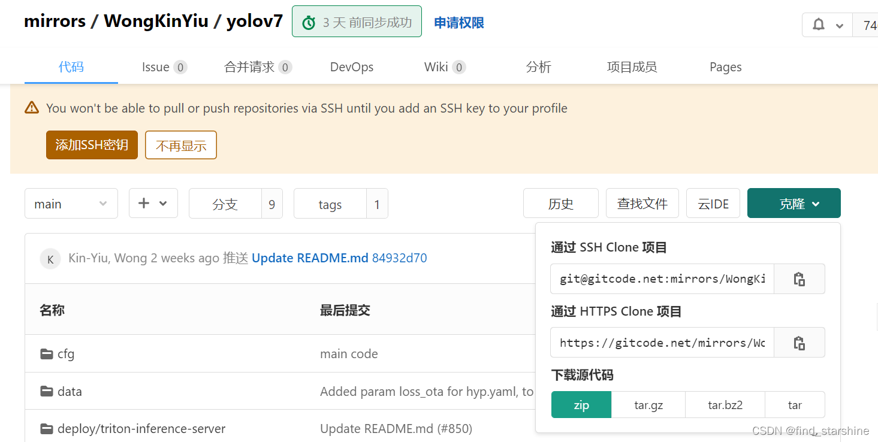Open the plus add-file dropdown
878x442 pixels.
coord(153,203)
